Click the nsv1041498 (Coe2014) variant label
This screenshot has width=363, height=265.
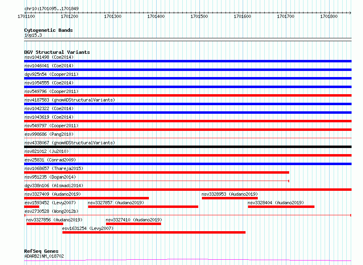(49, 57)
